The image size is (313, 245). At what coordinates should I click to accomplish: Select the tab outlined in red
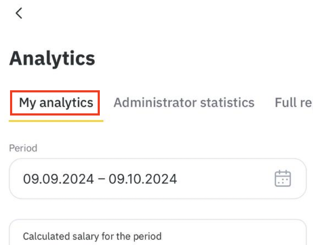(x=55, y=103)
